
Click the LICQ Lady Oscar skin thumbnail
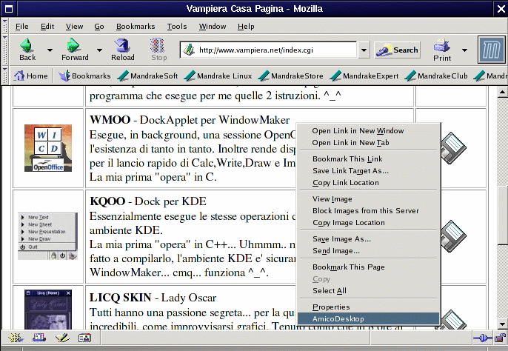48,310
